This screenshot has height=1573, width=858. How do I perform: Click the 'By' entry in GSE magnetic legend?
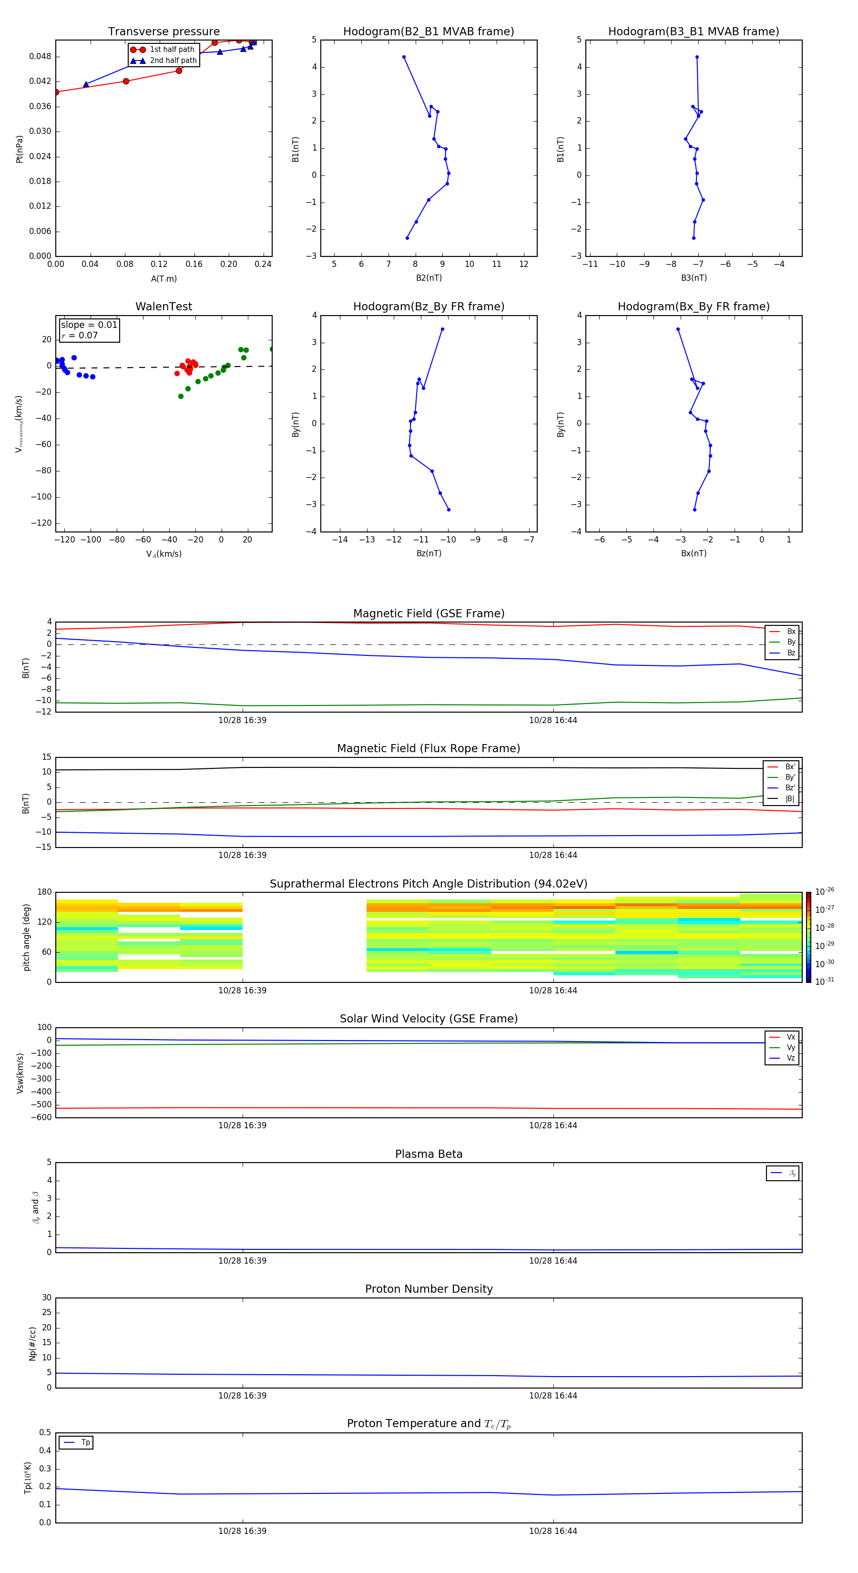[782, 642]
